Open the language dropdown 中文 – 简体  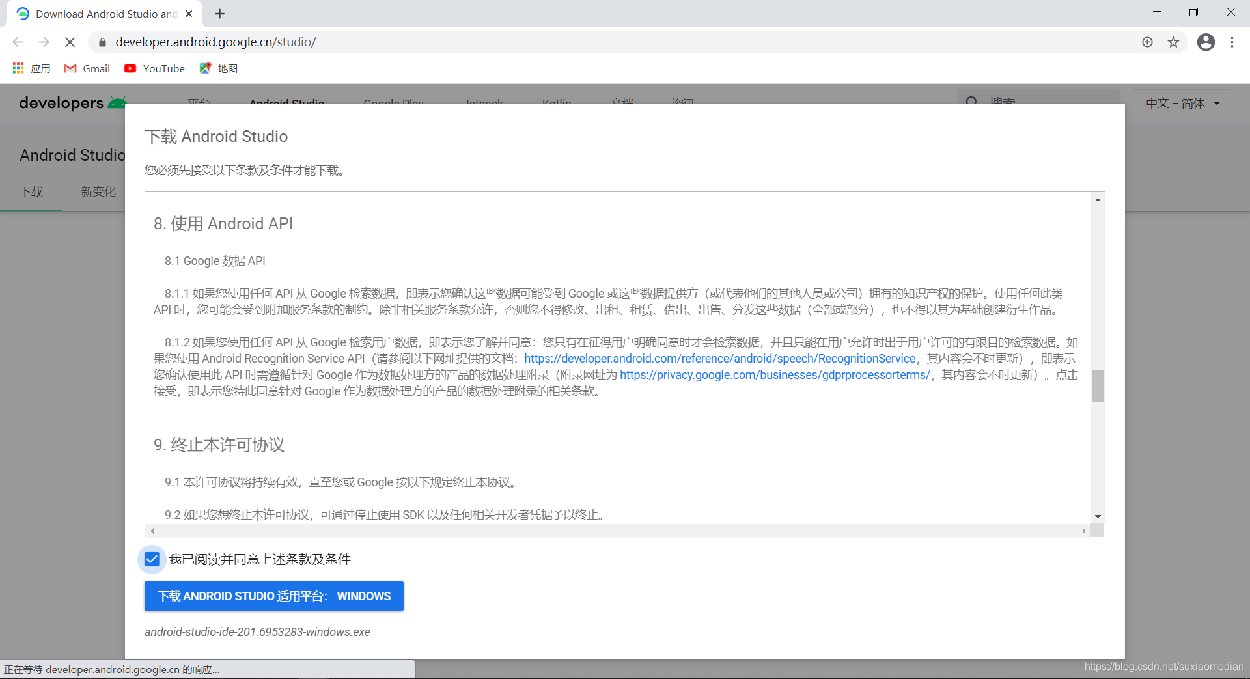click(1182, 104)
